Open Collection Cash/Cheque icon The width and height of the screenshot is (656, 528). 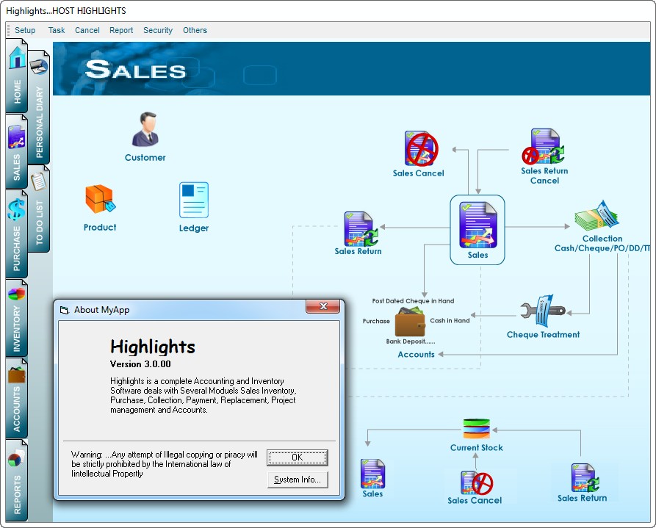click(x=596, y=216)
